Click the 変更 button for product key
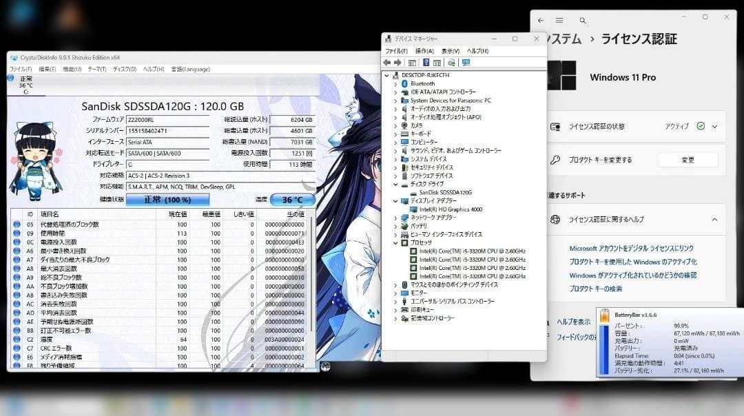Image resolution: width=744 pixels, height=416 pixels. (x=688, y=160)
